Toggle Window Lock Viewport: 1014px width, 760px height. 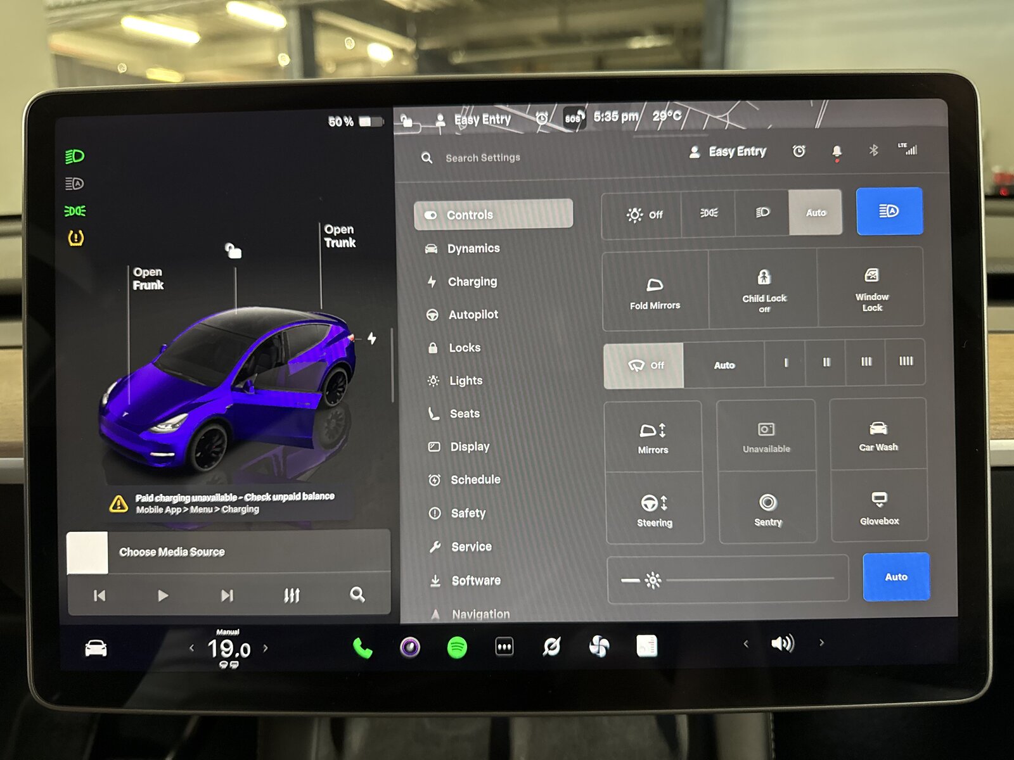pos(871,289)
